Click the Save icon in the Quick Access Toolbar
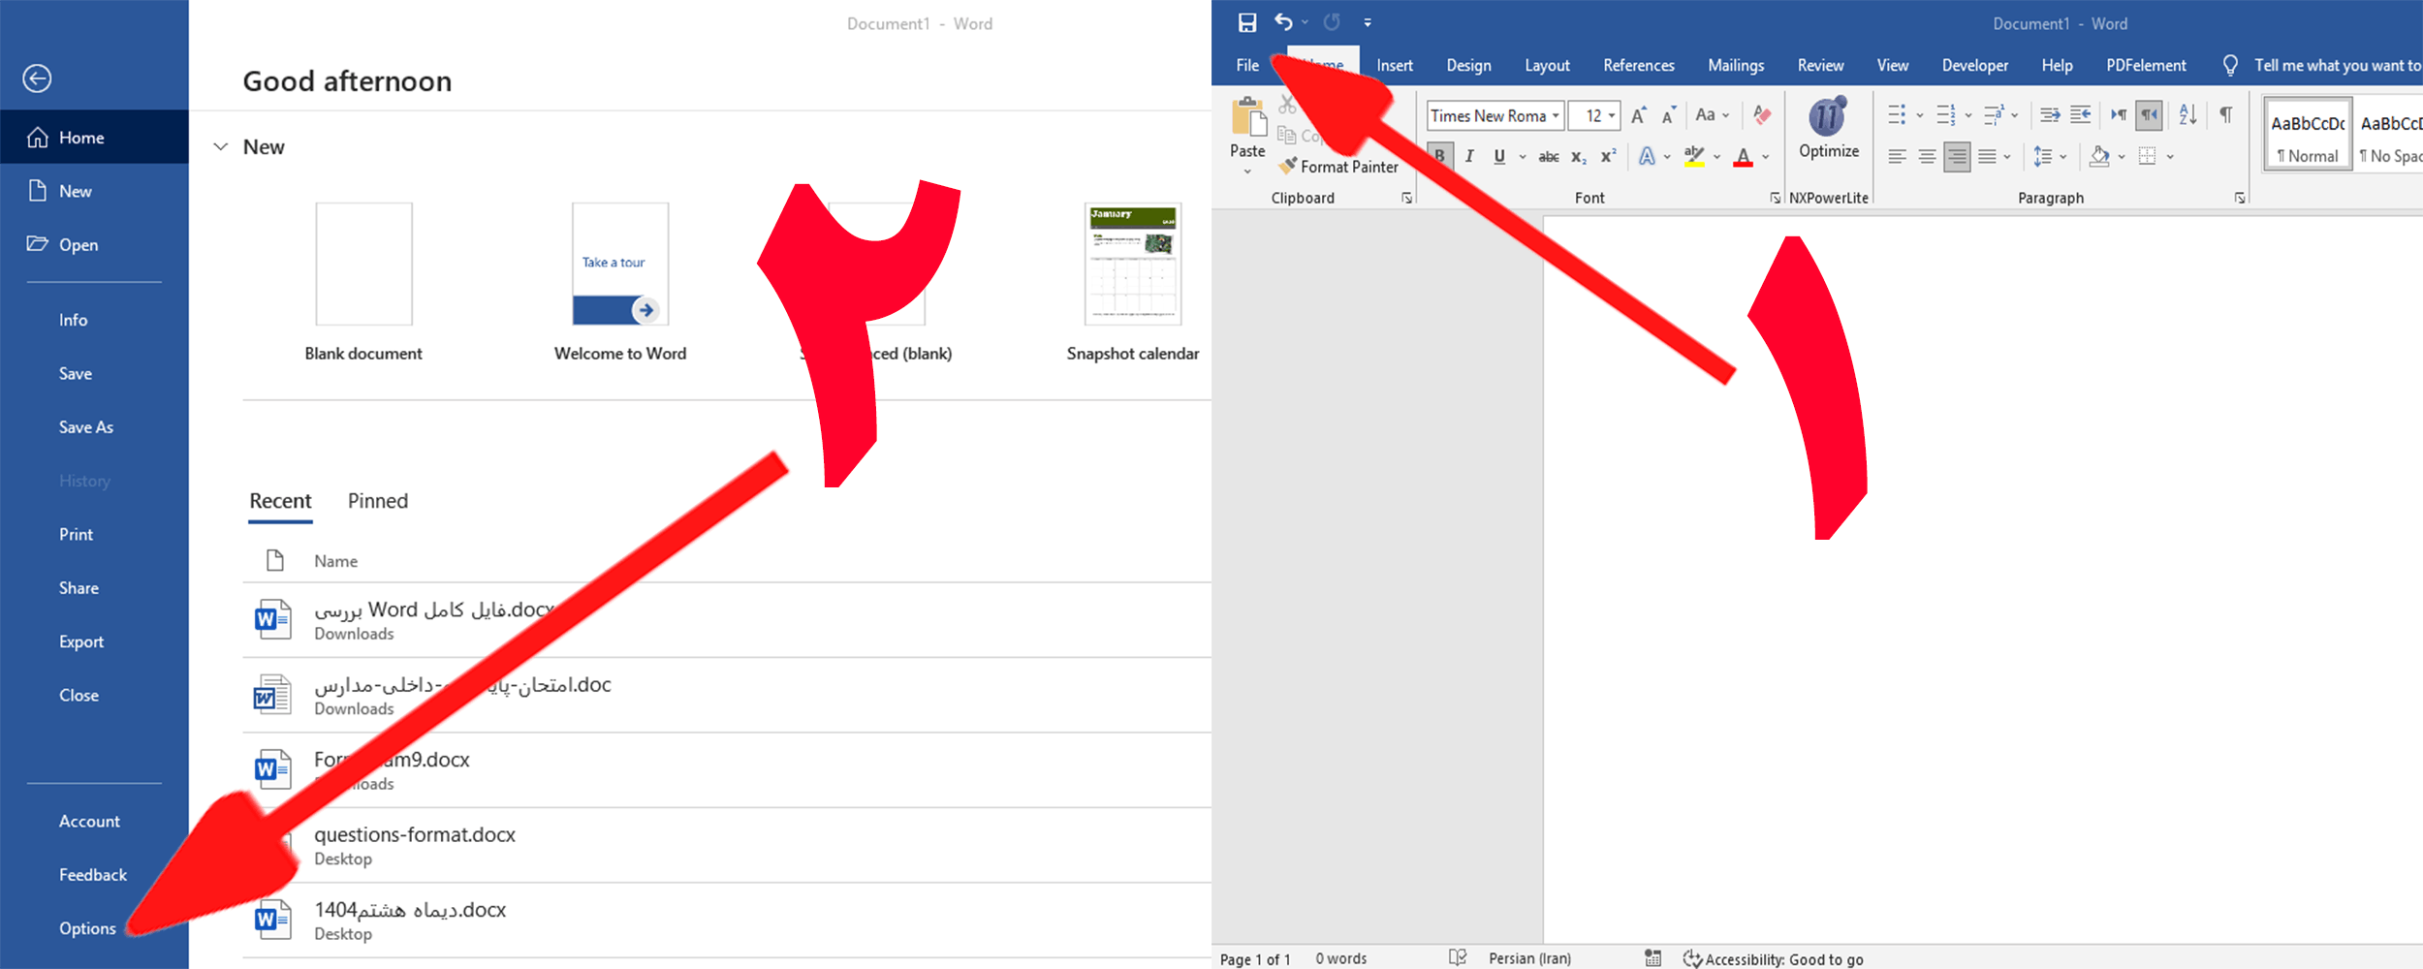This screenshot has width=2423, height=969. pyautogui.click(x=1247, y=22)
